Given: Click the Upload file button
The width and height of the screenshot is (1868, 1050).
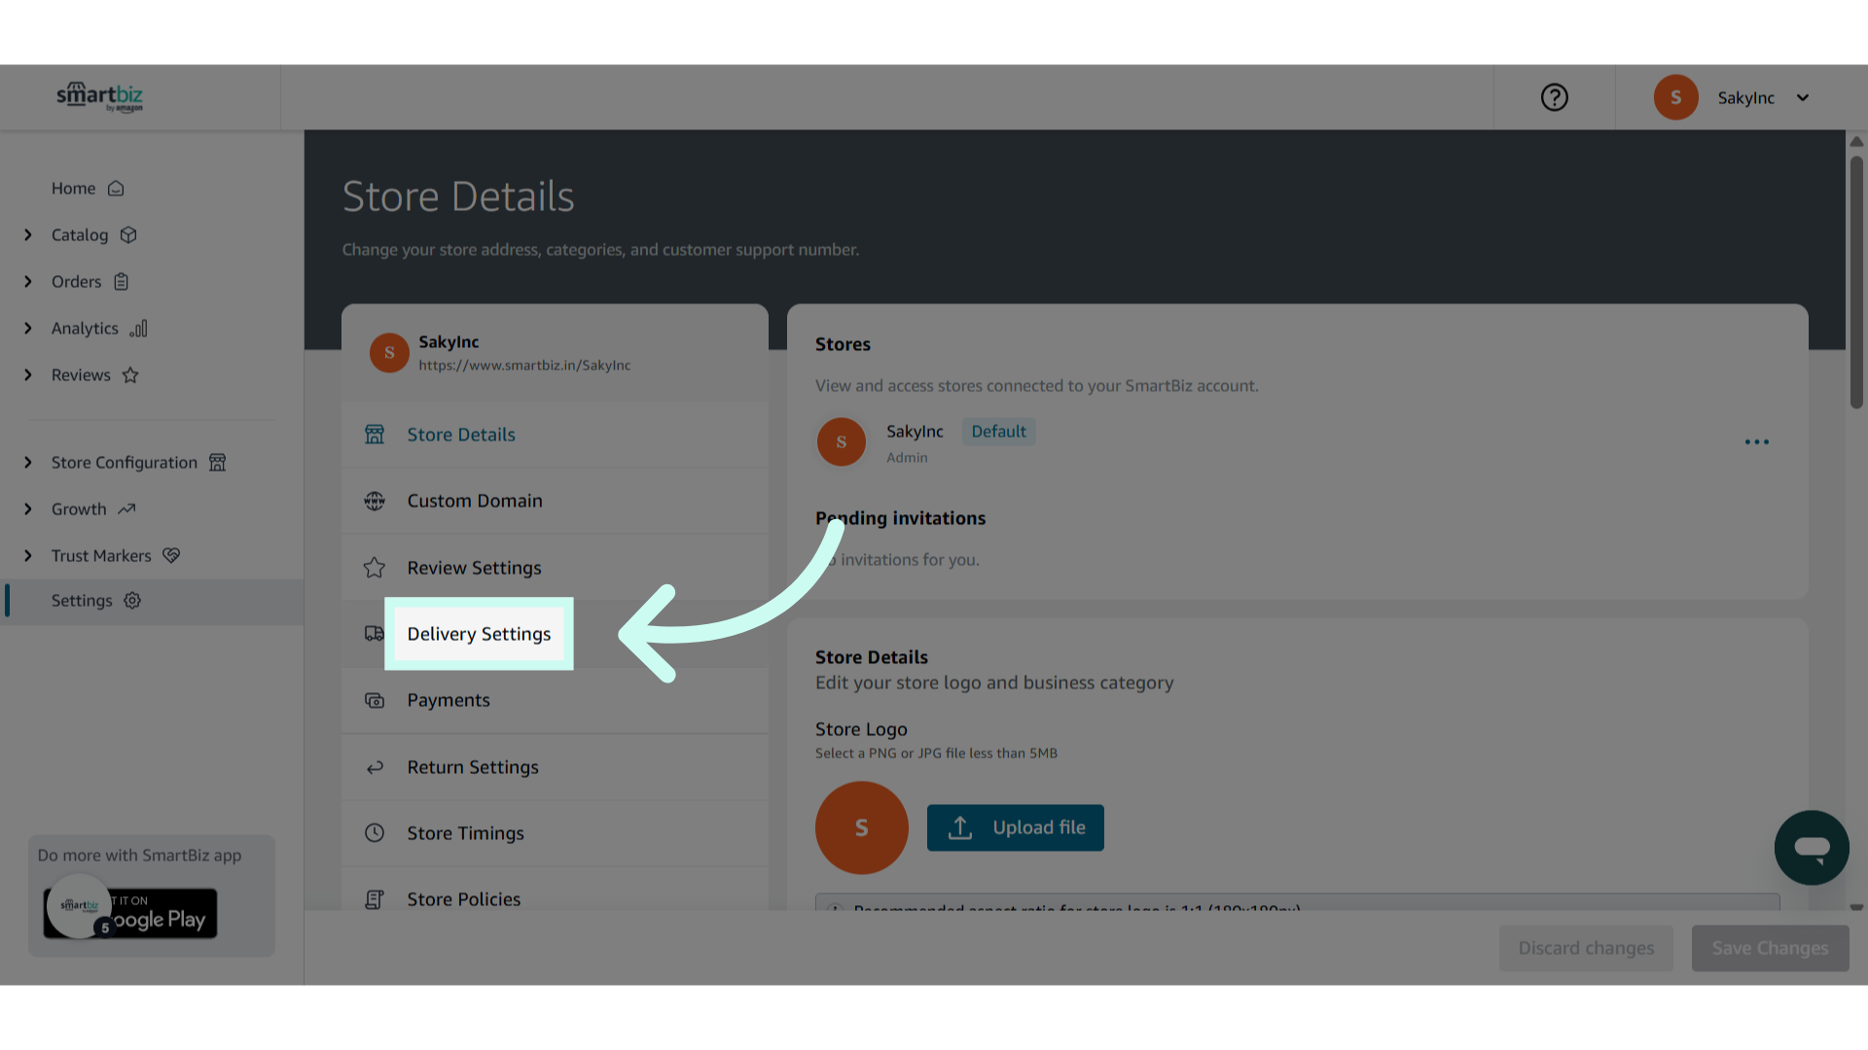Looking at the screenshot, I should [1015, 827].
